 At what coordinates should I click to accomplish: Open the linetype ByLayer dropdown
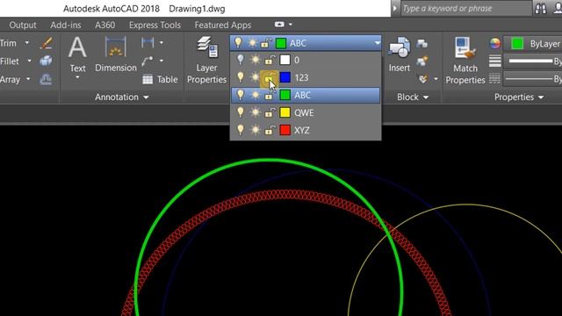533,79
